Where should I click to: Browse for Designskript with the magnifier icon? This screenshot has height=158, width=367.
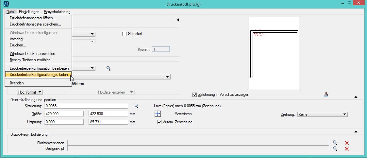pos(335,149)
